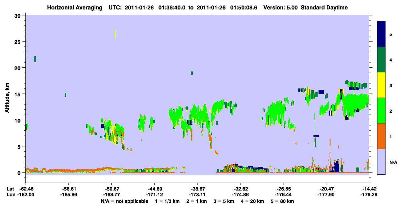
Task: Click the longitude value -179.28
Action: click(x=369, y=195)
